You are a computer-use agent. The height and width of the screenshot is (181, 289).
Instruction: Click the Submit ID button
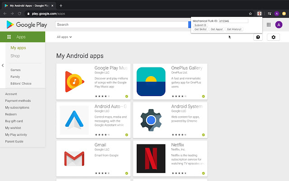pos(200,25)
